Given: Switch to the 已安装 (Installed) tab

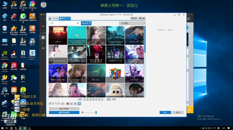Looking at the screenshot, I should click(53, 18).
